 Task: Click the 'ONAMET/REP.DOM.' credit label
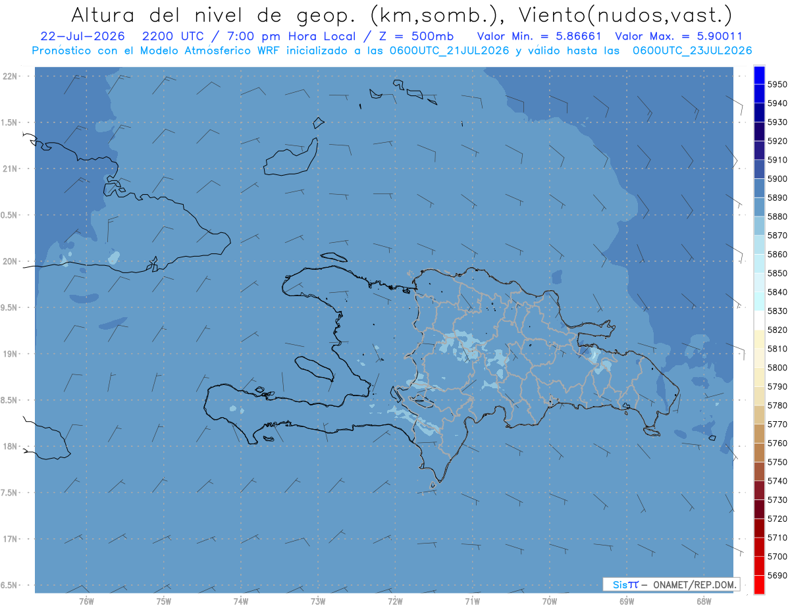pyautogui.click(x=694, y=584)
